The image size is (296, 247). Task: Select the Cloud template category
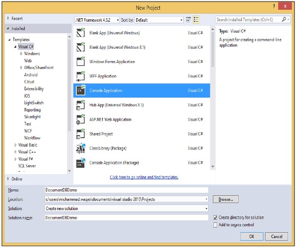[x=29, y=82]
